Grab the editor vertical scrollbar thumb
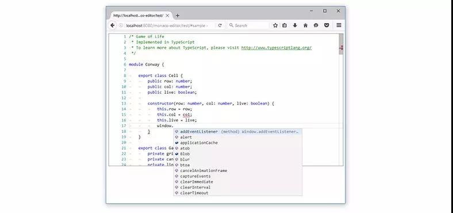The width and height of the screenshot is (453, 213). coord(341,44)
